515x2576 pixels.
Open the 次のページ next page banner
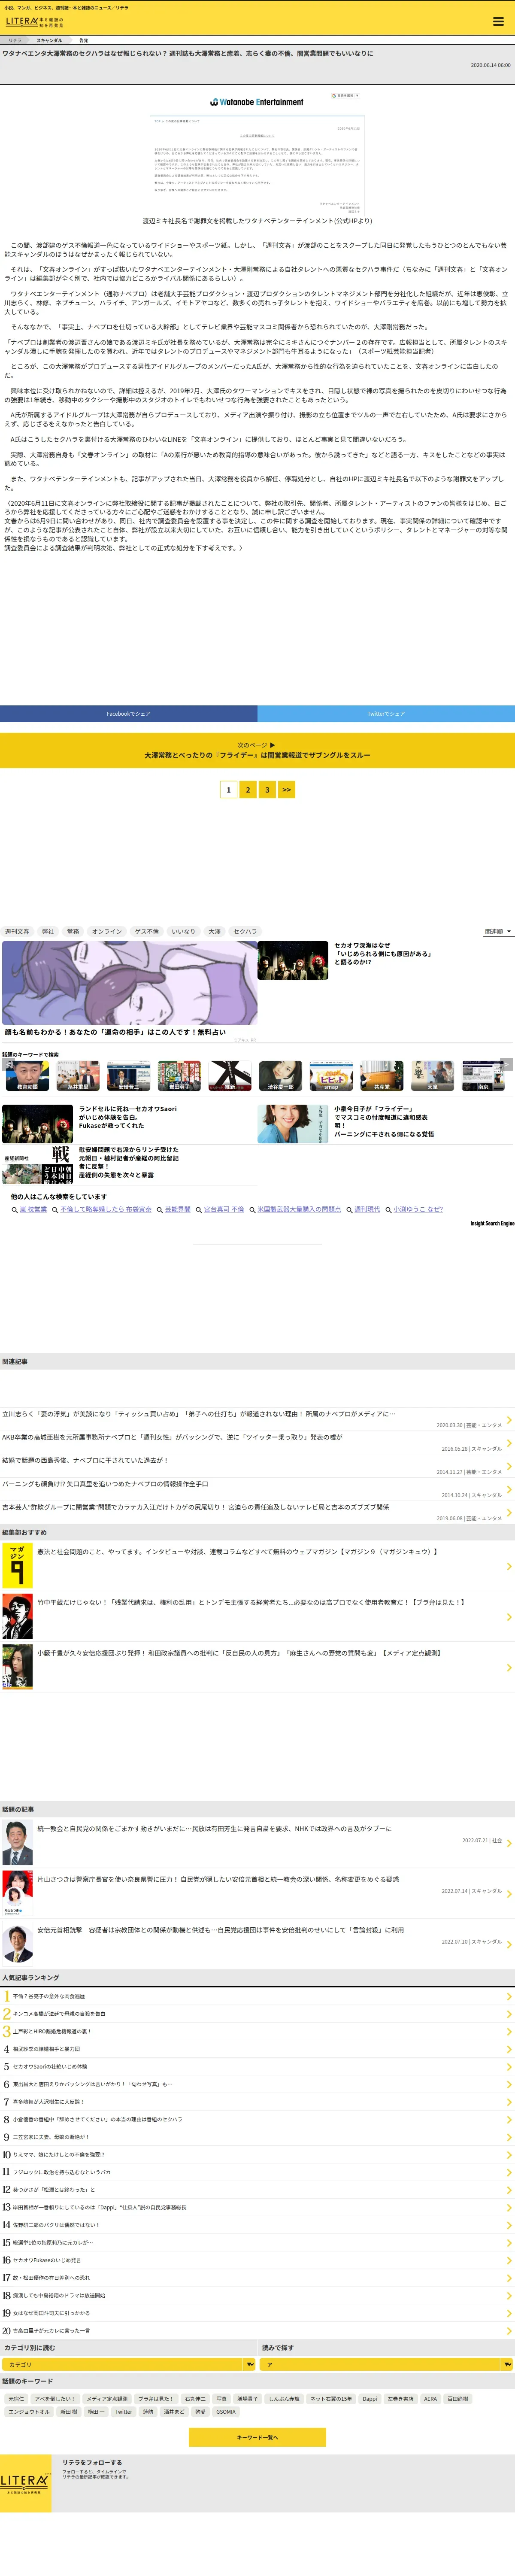click(257, 750)
